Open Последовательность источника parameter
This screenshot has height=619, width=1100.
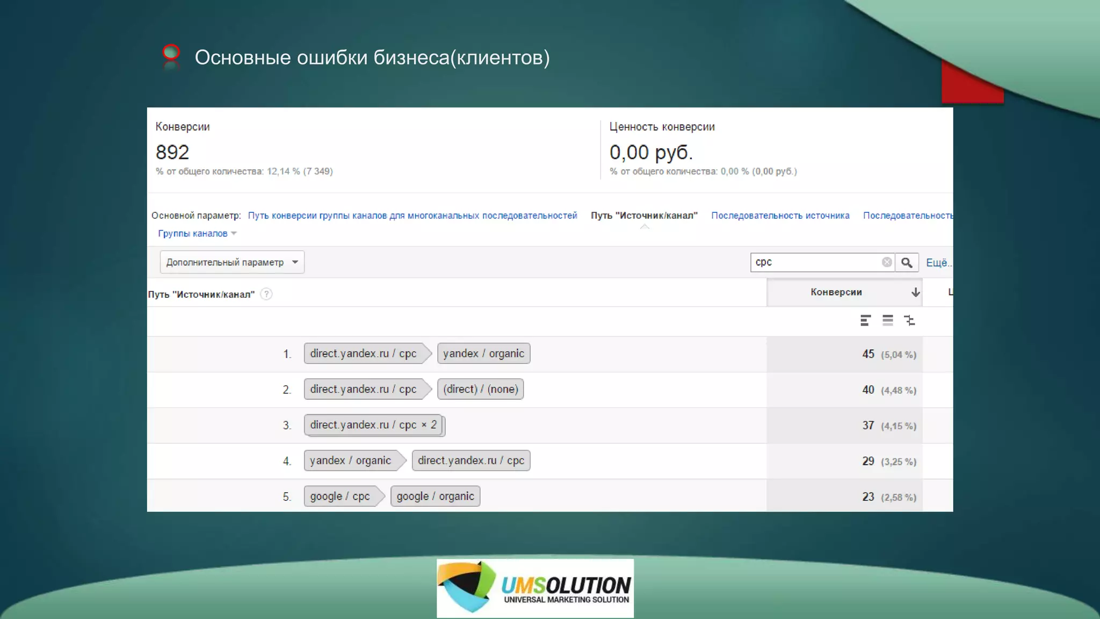click(780, 215)
